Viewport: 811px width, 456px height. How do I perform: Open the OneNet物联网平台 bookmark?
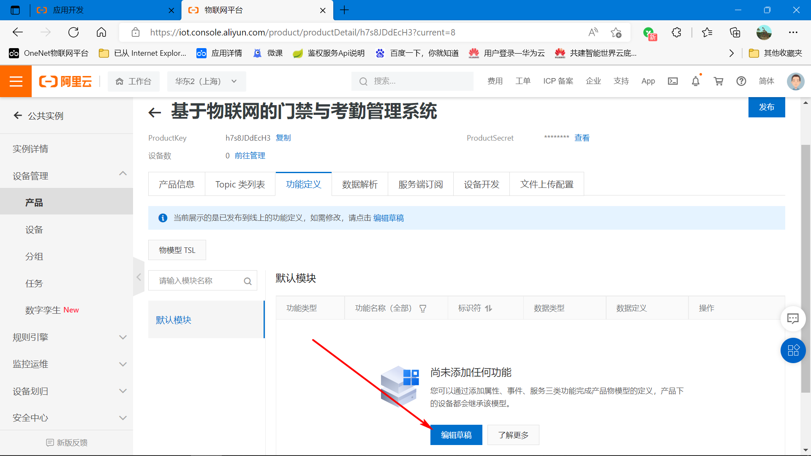pos(49,53)
